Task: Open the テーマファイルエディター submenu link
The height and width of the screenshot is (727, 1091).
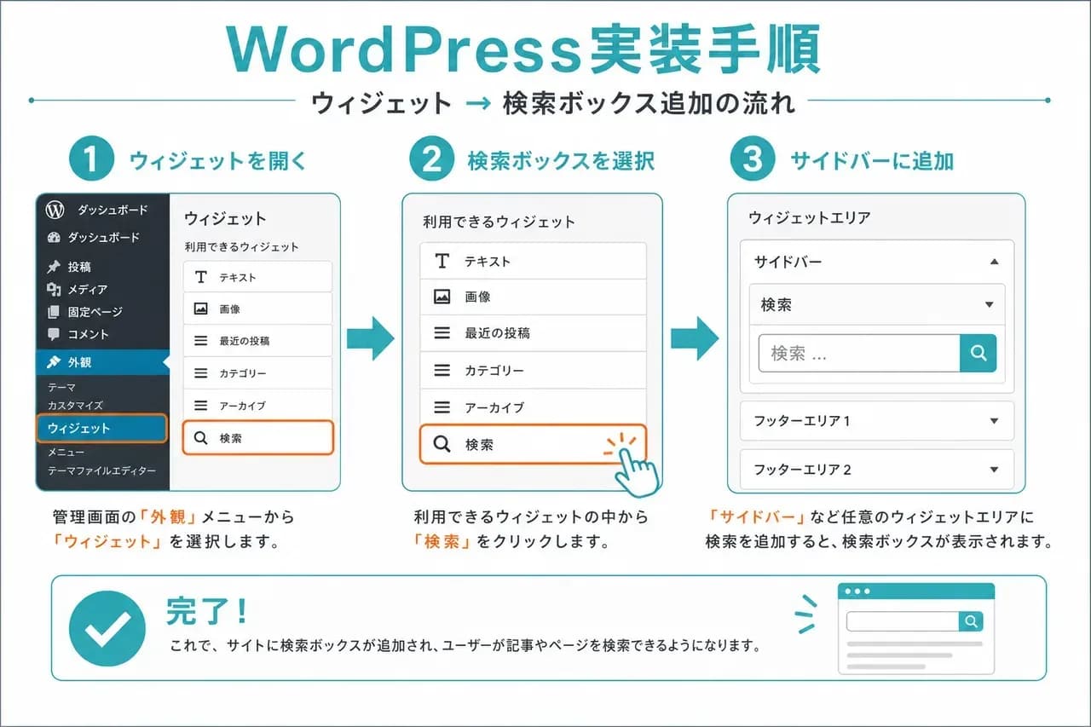Action: pyautogui.click(x=101, y=470)
